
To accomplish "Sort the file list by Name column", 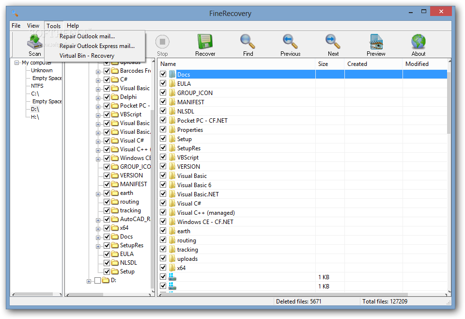I will point(236,64).
